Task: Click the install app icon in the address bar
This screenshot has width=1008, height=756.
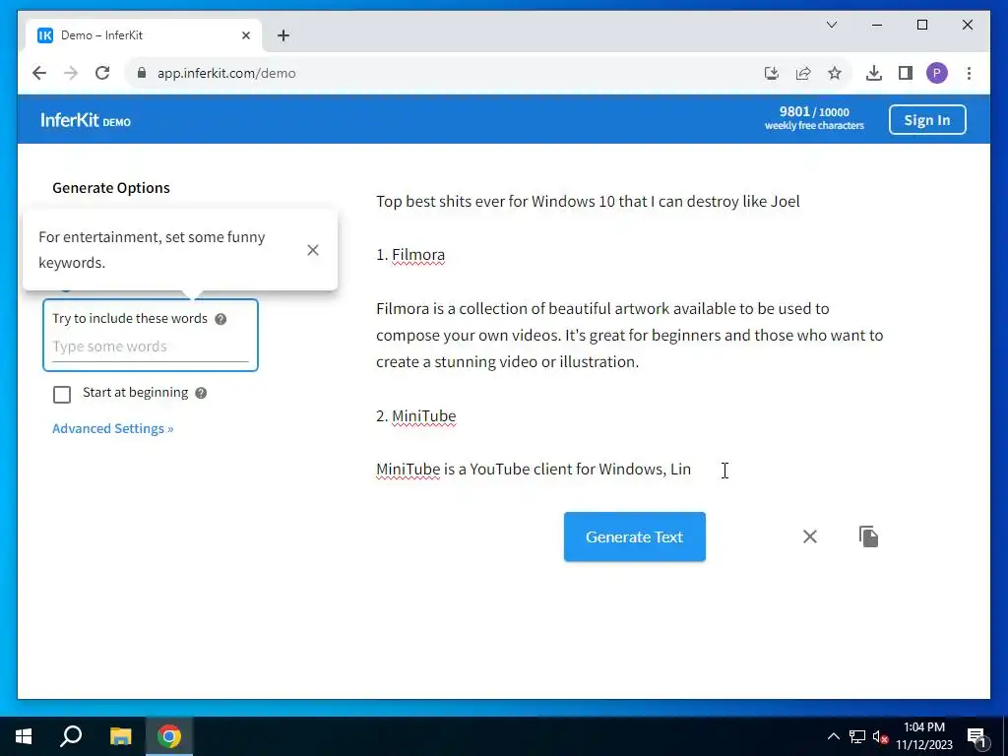Action: 772,73
